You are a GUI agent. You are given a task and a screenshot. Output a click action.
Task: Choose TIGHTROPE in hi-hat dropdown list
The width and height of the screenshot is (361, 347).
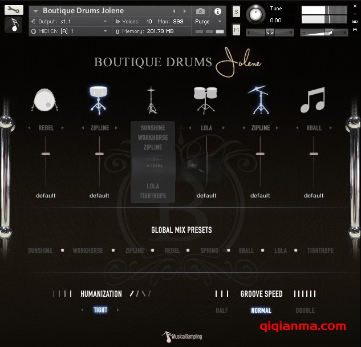(153, 196)
